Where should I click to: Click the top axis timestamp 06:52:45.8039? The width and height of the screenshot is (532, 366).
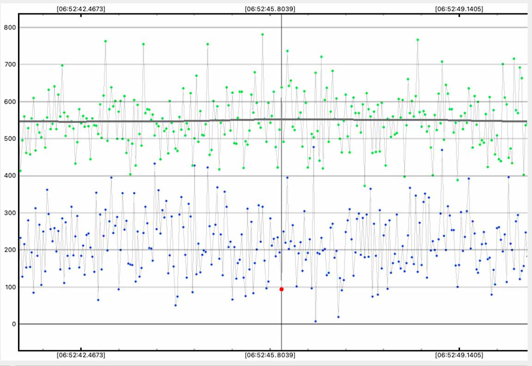270,9
